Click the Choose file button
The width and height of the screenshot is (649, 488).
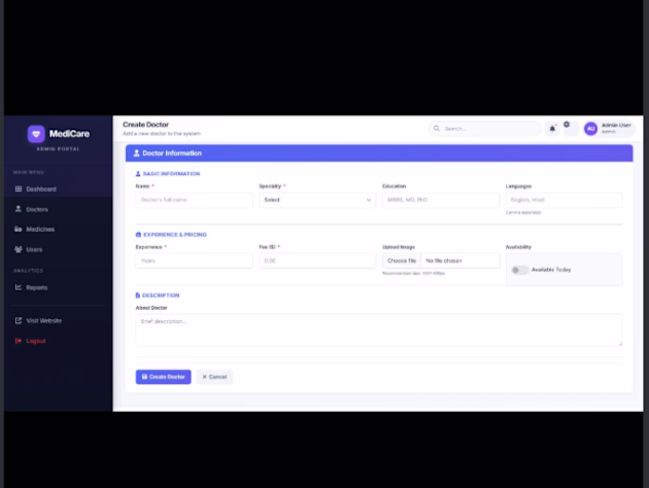coord(401,261)
